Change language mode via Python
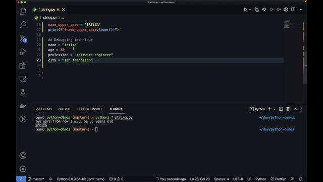The height and width of the screenshot is (182, 323). click(260, 179)
